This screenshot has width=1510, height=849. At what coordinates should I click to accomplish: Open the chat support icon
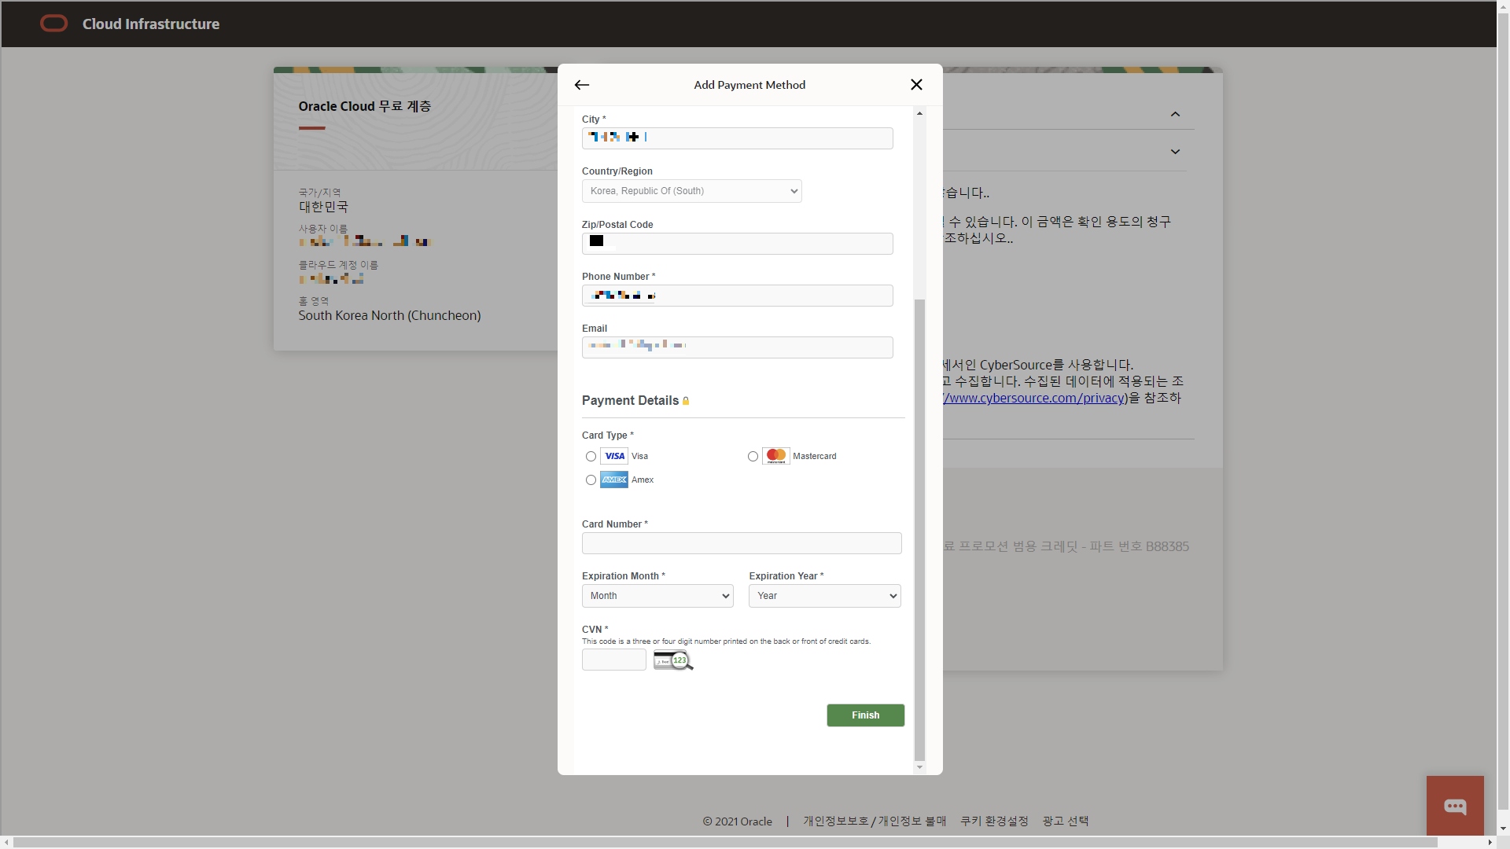[1455, 807]
